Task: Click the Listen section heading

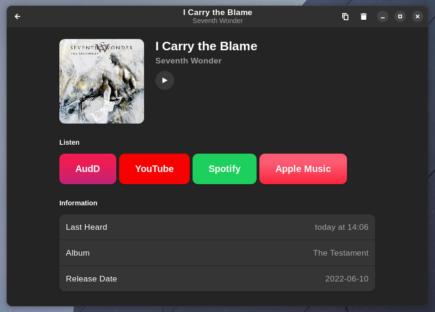Action: 69,142
